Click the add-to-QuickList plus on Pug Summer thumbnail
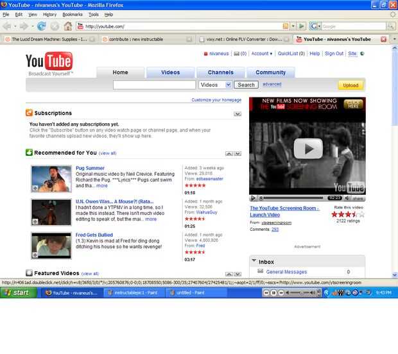This screenshot has height=354, width=398. [x=35, y=188]
